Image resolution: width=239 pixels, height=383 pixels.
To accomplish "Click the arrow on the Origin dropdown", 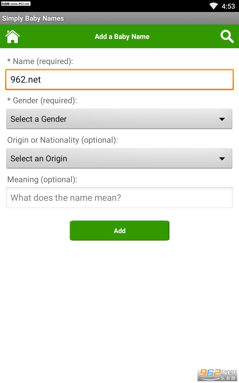I will pyautogui.click(x=222, y=159).
